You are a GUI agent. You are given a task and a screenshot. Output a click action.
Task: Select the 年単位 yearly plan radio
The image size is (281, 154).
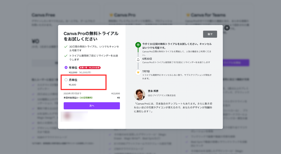point(66,68)
